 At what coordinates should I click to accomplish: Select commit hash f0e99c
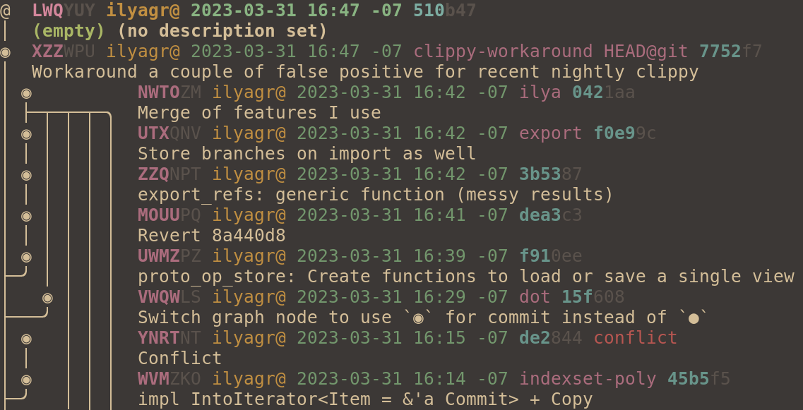[x=625, y=133]
